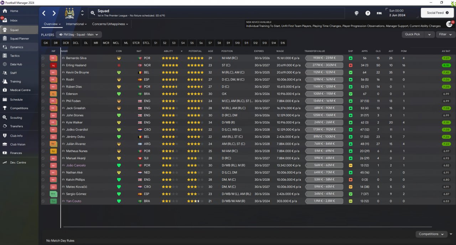Open the Competitions dropdown at bottom

tap(431, 234)
